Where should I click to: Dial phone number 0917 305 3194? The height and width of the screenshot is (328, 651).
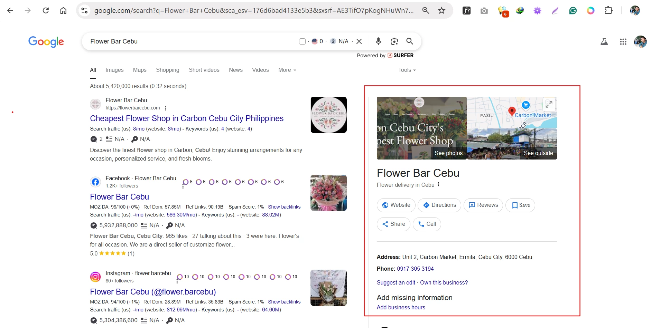pyautogui.click(x=415, y=269)
